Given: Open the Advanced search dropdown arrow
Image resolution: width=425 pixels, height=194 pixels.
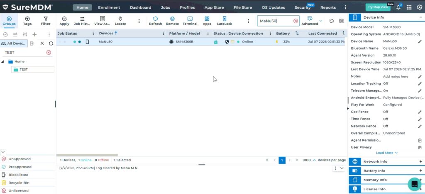Looking at the screenshot, I should [321, 21].
